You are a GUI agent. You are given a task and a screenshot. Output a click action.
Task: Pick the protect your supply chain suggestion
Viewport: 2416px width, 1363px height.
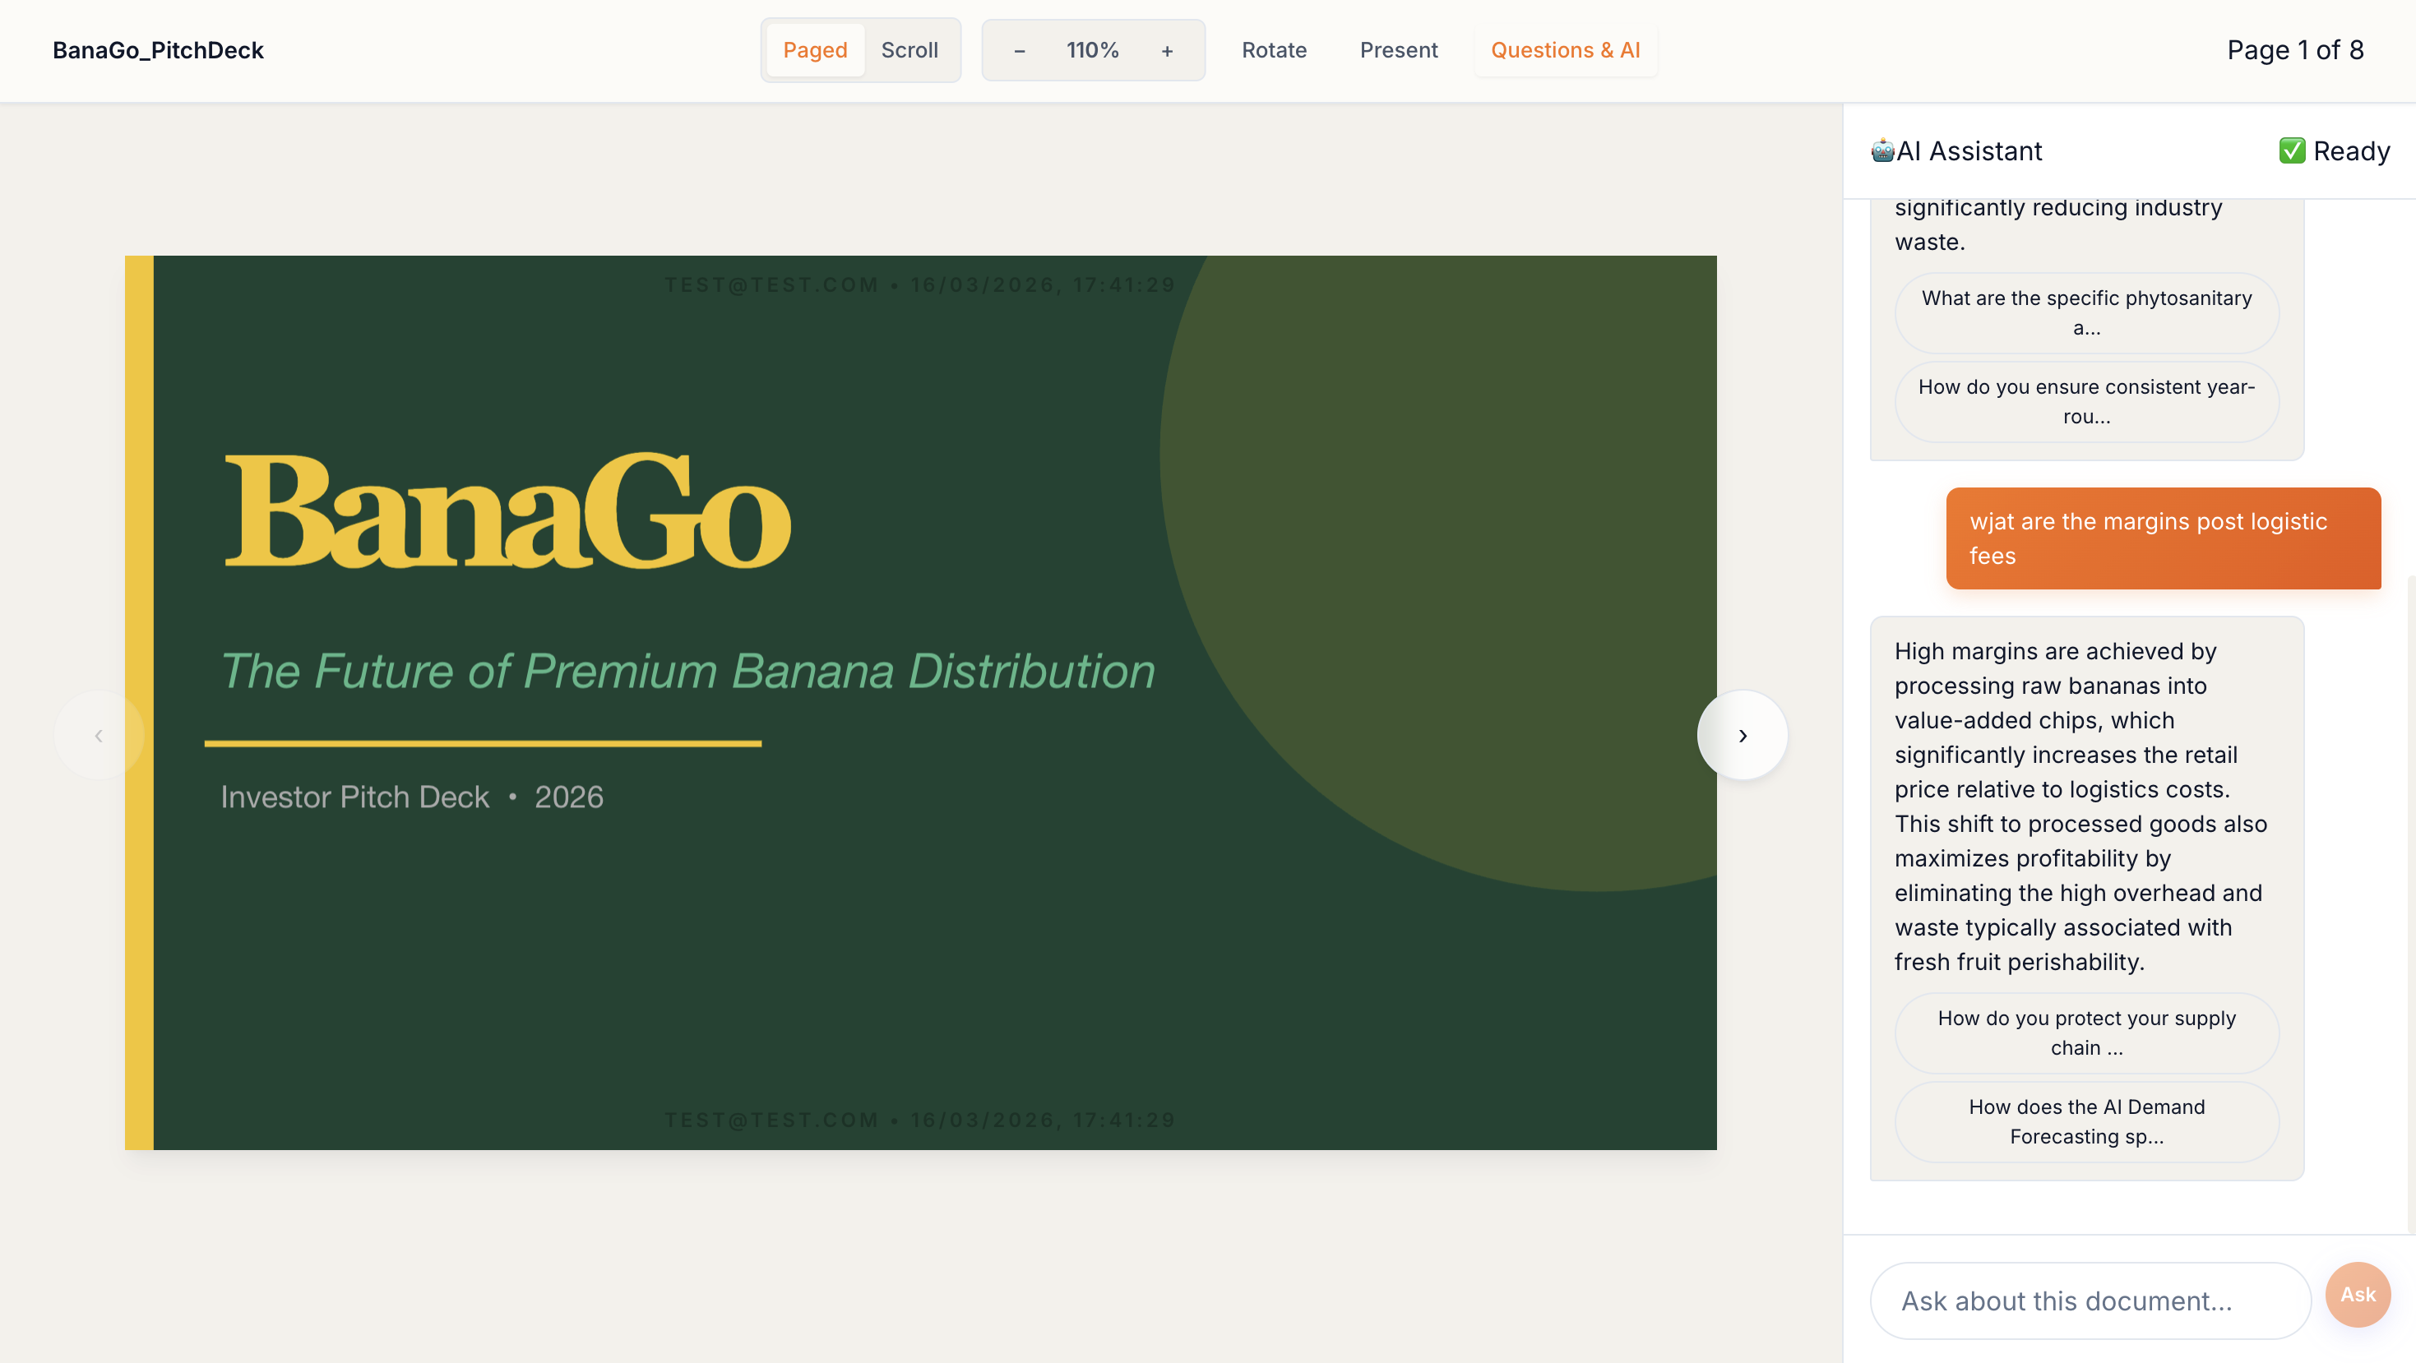(2086, 1032)
